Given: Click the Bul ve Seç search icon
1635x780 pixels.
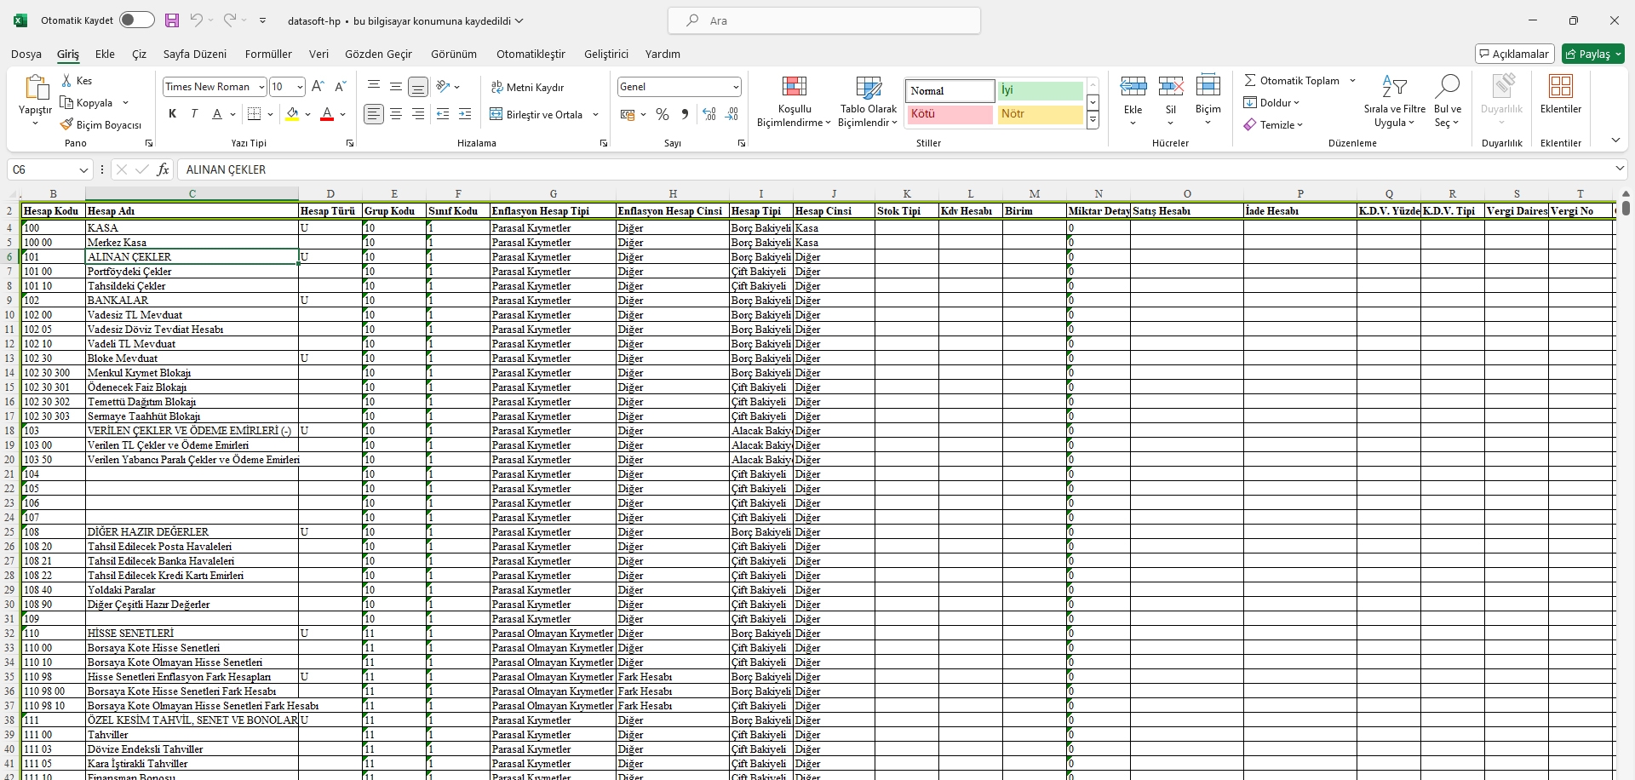Looking at the screenshot, I should coord(1447,86).
